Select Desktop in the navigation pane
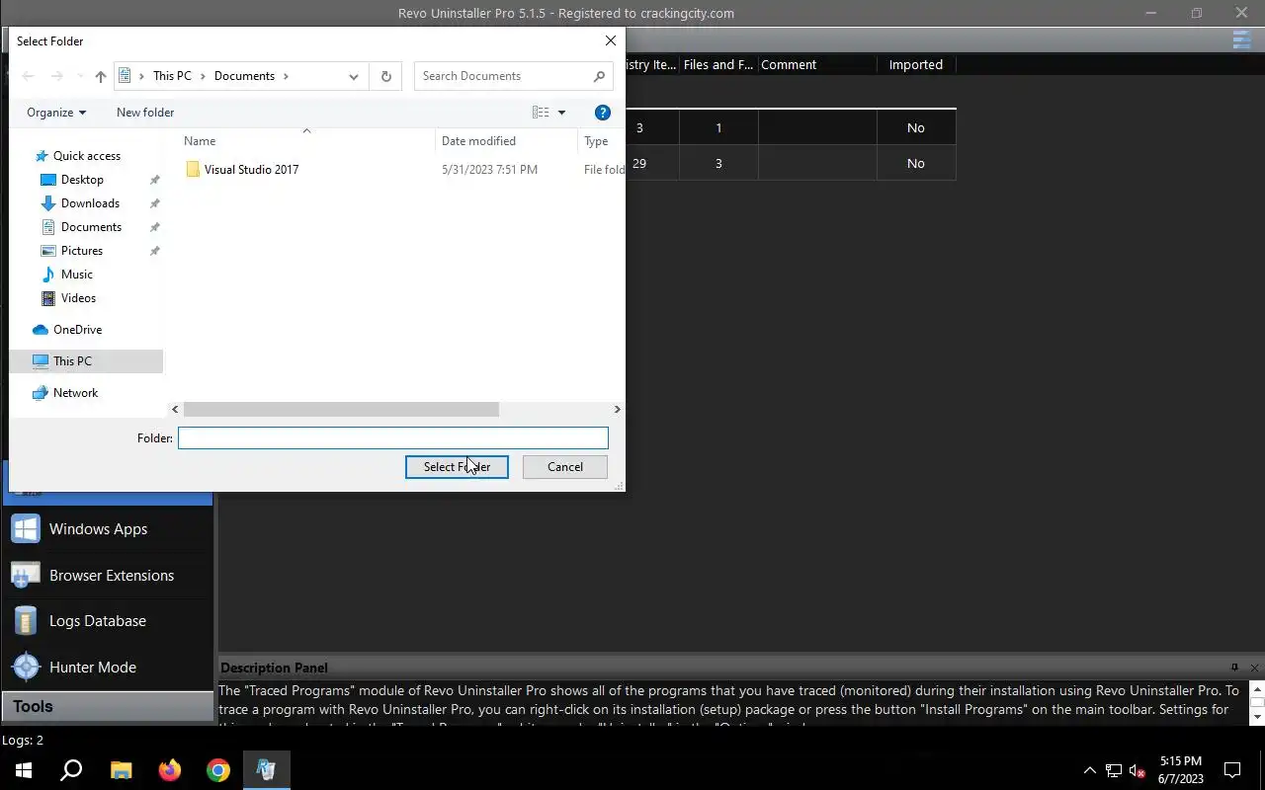The width and height of the screenshot is (1265, 790). 82,180
